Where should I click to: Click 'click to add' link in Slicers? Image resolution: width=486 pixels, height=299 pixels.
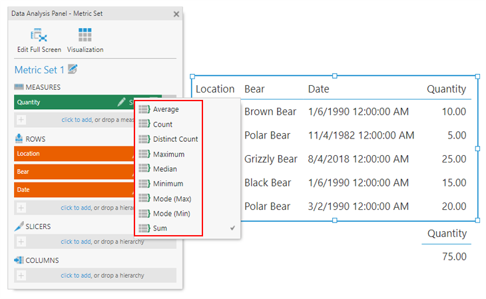[x=76, y=242]
